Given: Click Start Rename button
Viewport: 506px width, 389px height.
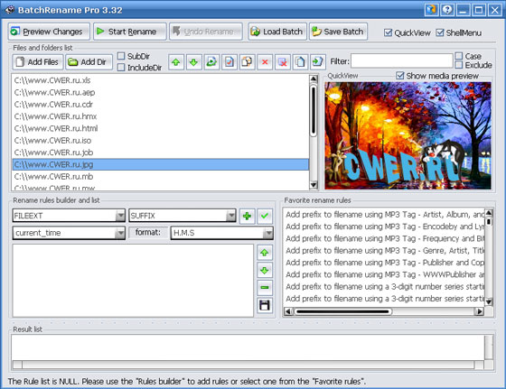Looking at the screenshot, I should pyautogui.click(x=130, y=32).
